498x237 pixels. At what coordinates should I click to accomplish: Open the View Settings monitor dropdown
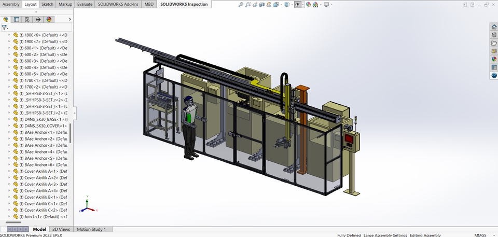tap(327, 5)
